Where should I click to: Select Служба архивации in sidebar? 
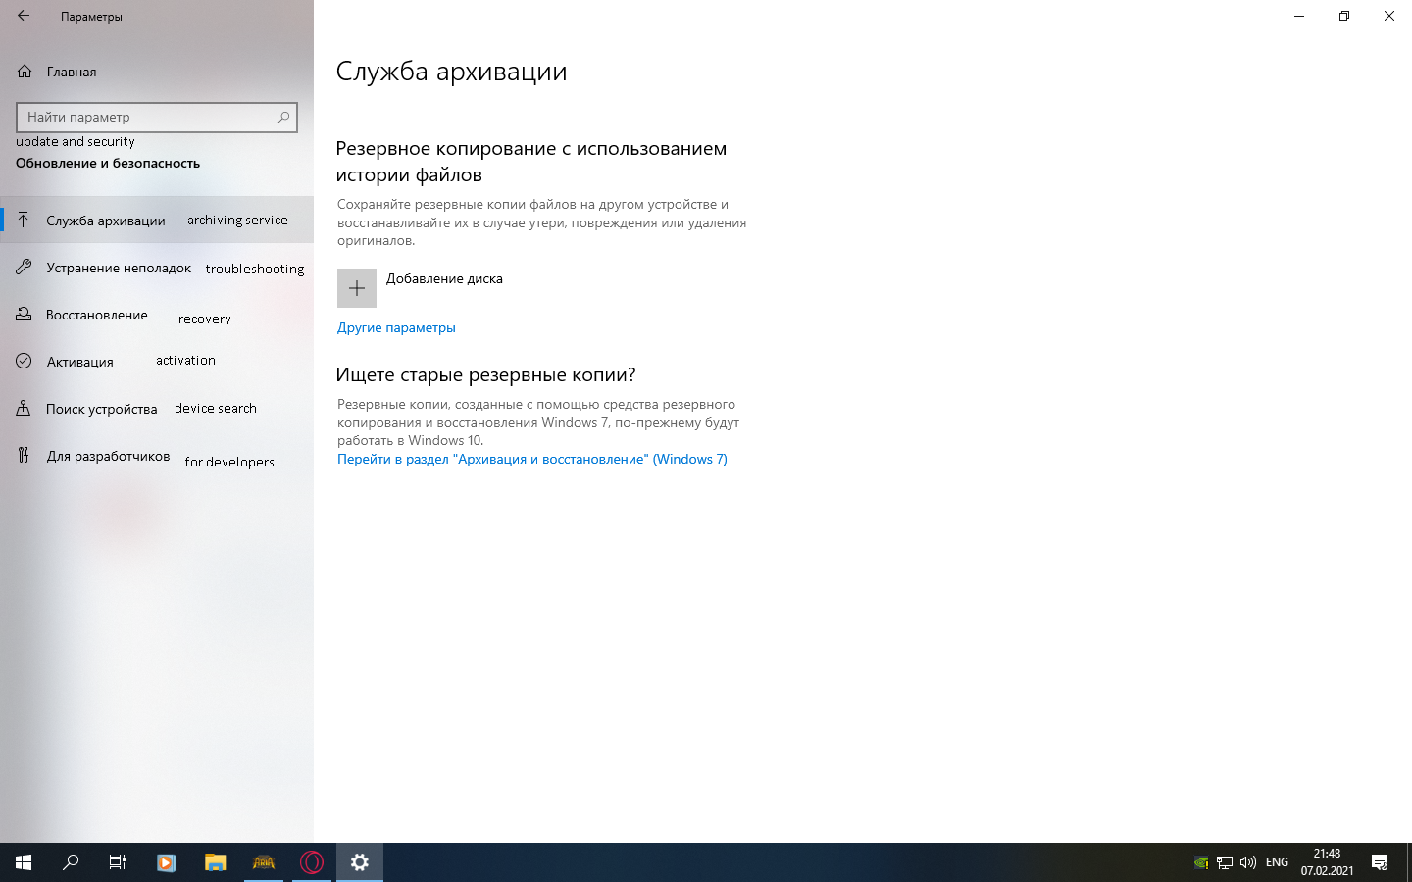[157, 220]
